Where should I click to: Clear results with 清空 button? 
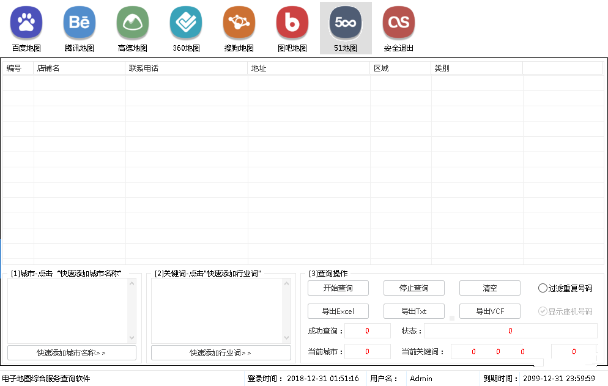pyautogui.click(x=490, y=288)
